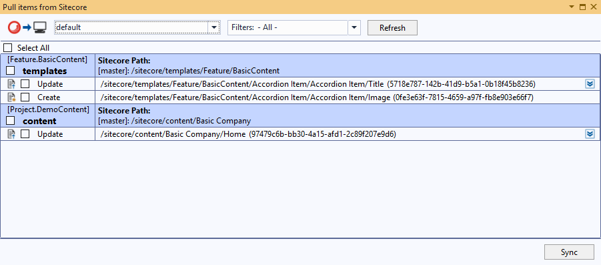Image resolution: width=601 pixels, height=265 pixels.
Task: Click the content heading text
Action: click(x=39, y=121)
